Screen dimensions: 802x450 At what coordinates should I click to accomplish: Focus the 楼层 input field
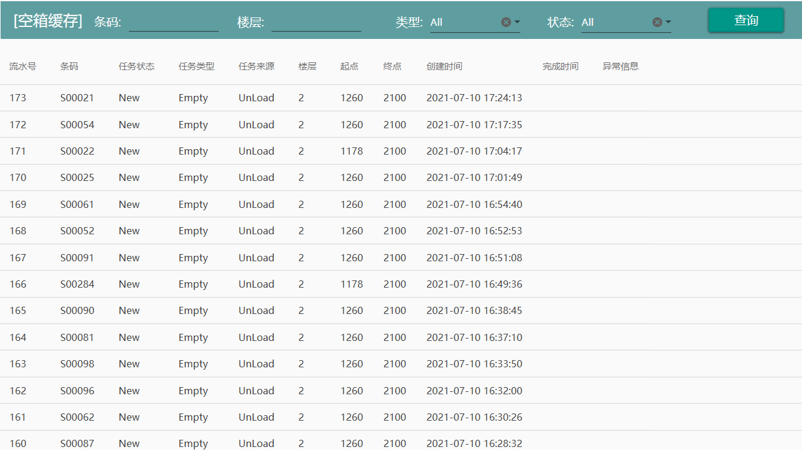pyautogui.click(x=316, y=22)
